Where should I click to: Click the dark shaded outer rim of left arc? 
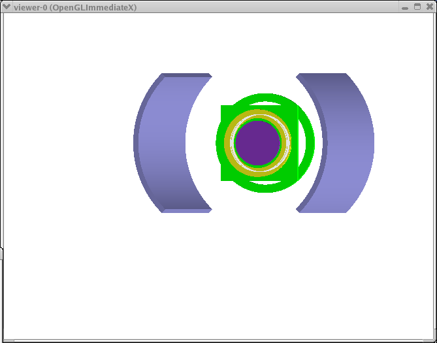[137, 142]
